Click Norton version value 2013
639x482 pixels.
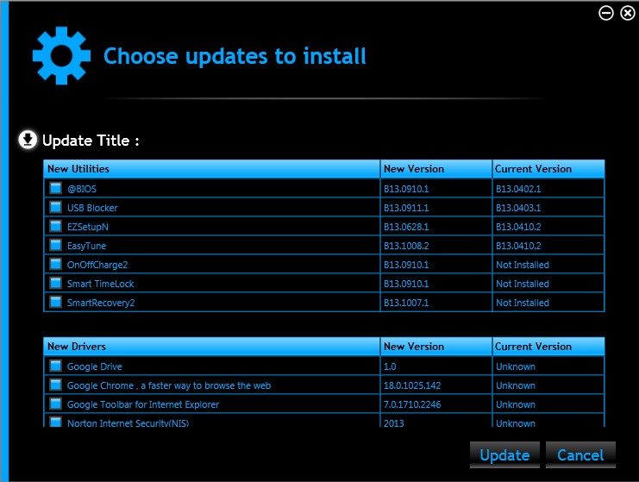click(394, 423)
